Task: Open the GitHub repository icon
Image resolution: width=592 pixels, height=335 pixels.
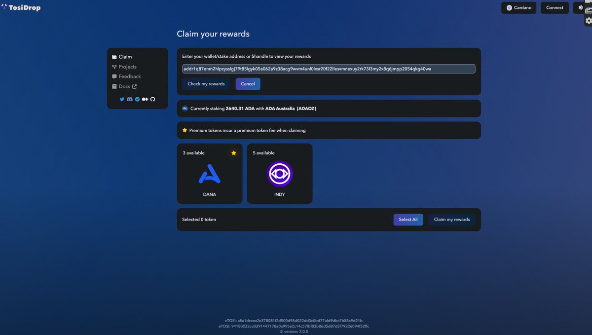Action: coord(152,99)
